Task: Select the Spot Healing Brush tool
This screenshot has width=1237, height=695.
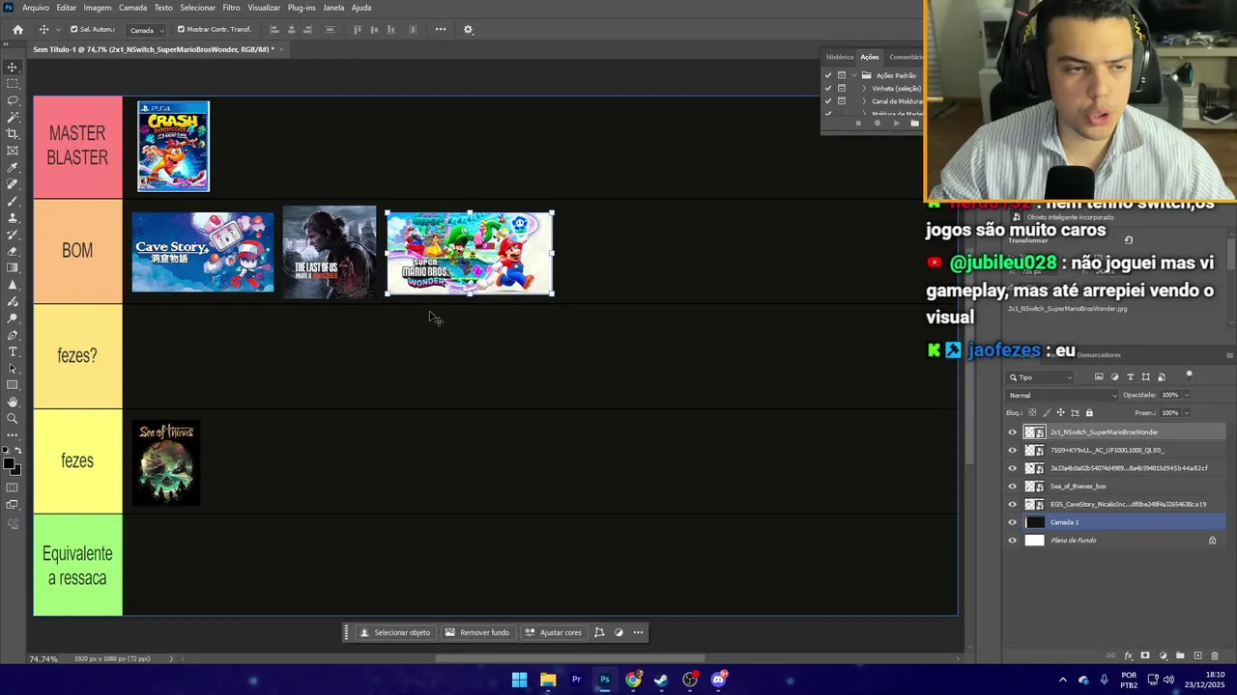Action: point(13,184)
